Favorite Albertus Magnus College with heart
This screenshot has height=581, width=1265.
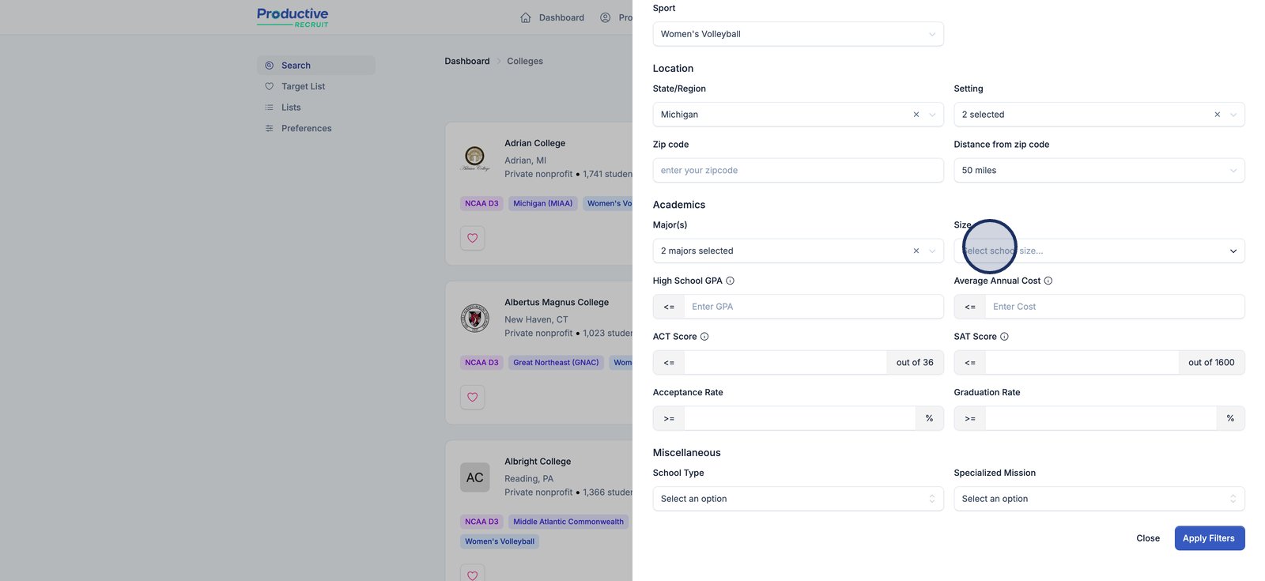point(473,397)
